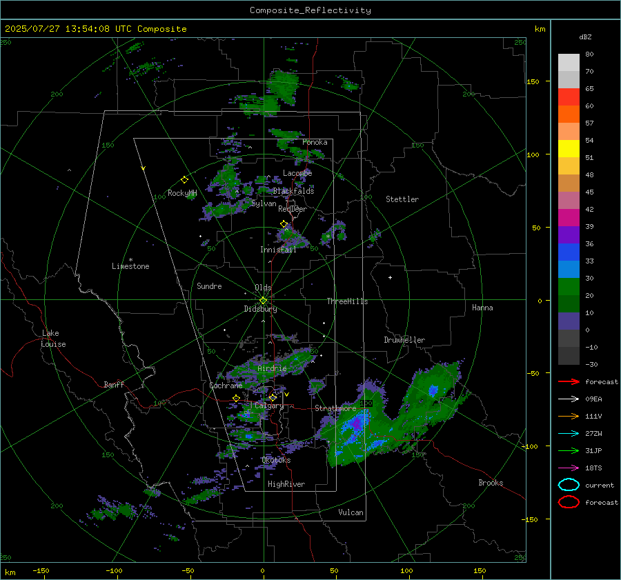Click the Calgary label
The image size is (621, 580).
[269, 406]
